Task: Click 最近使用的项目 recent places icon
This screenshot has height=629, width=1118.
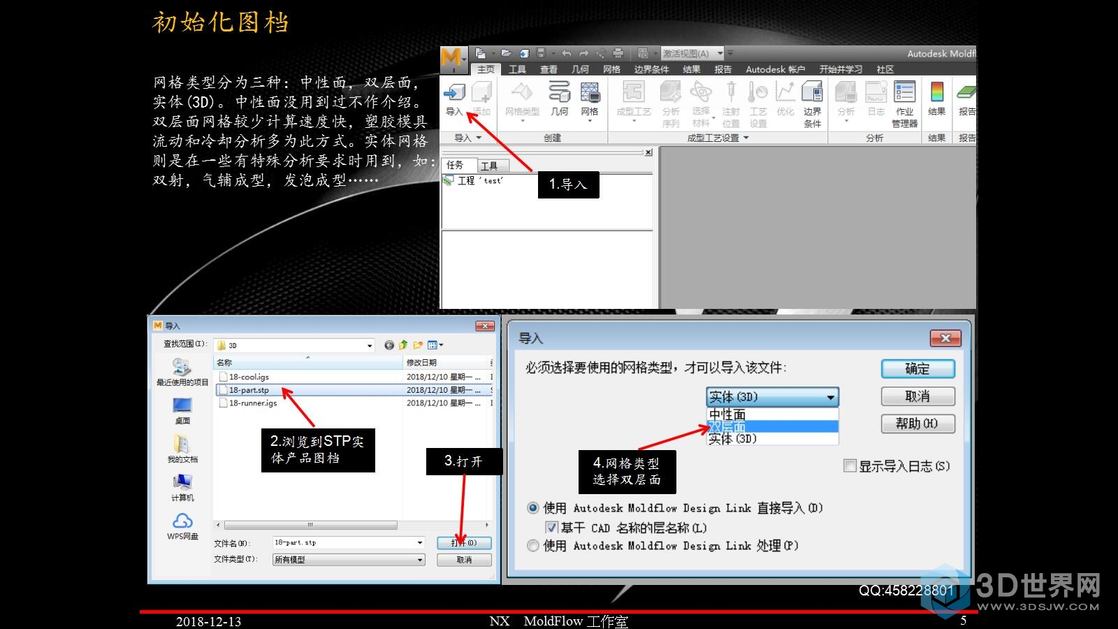Action: pyautogui.click(x=182, y=367)
